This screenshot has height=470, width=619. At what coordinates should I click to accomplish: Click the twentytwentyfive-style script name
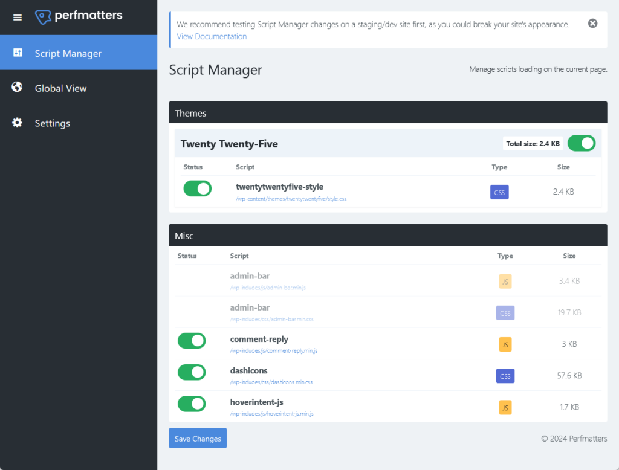tap(279, 187)
